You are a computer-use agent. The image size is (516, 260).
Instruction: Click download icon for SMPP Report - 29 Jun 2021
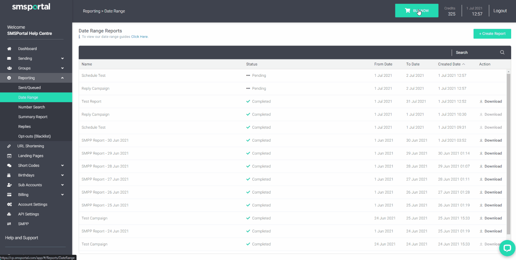tap(481, 153)
